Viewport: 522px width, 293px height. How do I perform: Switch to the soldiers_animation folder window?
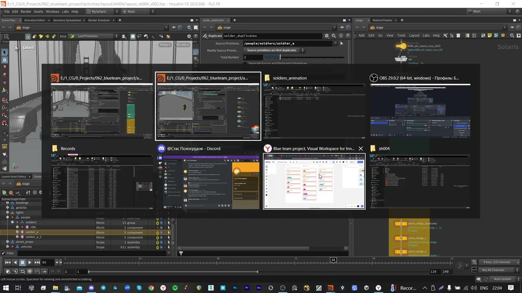click(x=314, y=112)
